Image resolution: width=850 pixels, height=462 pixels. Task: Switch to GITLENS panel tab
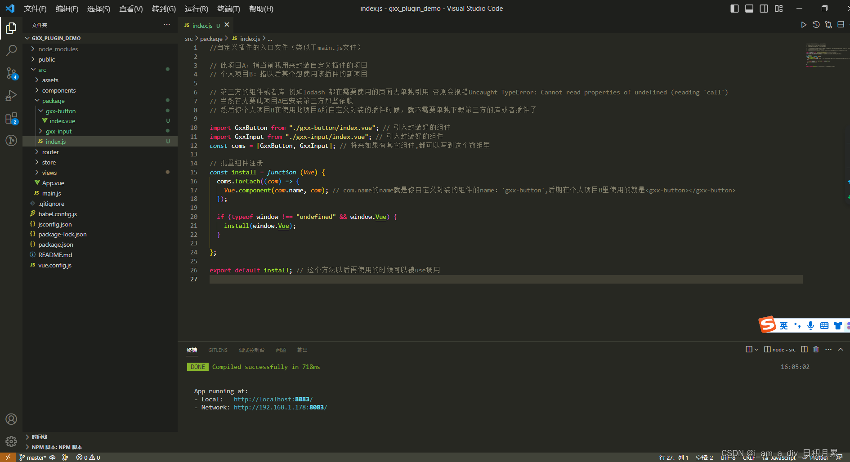218,350
